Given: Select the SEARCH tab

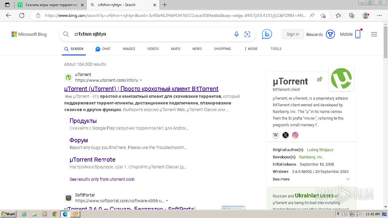Looking at the screenshot, I should click(74, 49).
